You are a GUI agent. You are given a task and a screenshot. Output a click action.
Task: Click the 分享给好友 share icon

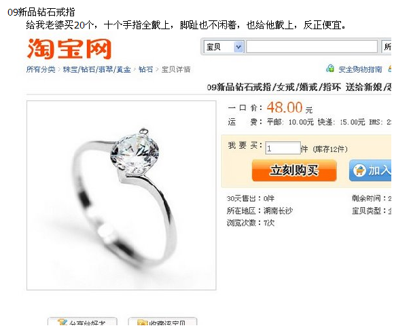tap(62, 323)
